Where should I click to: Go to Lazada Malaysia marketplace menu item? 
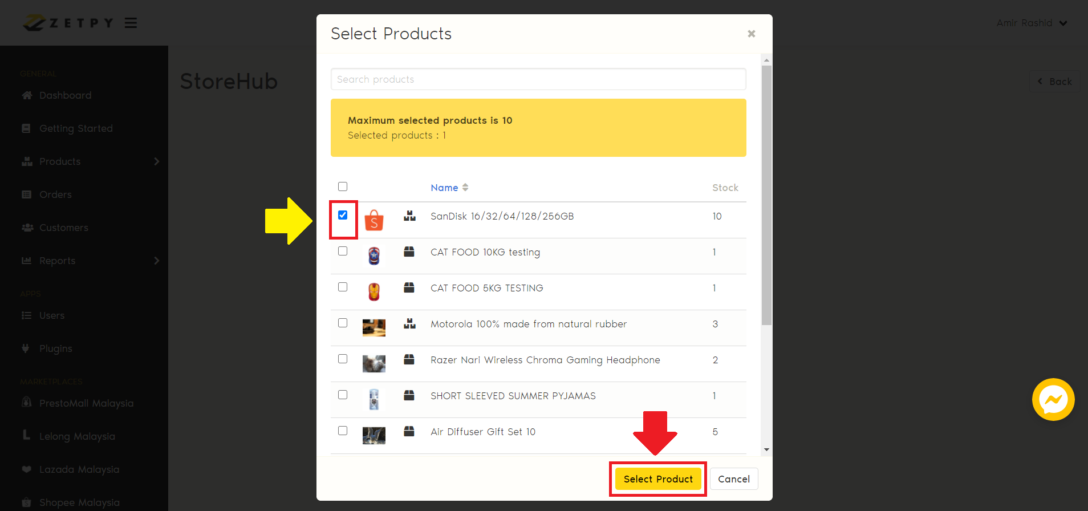tap(79, 469)
